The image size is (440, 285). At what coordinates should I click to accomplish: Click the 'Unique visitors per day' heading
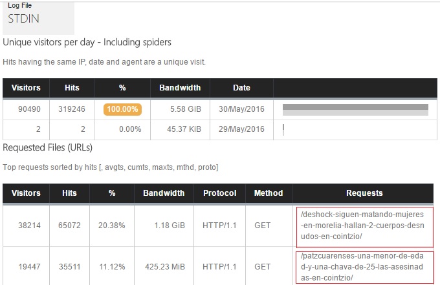[x=87, y=43]
